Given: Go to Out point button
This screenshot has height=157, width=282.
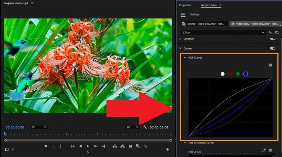Looking at the screenshot, I should 103,146.
